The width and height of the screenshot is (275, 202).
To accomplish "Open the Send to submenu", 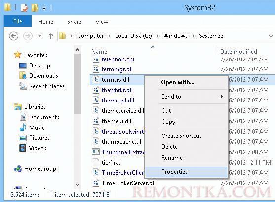I will (x=187, y=97).
